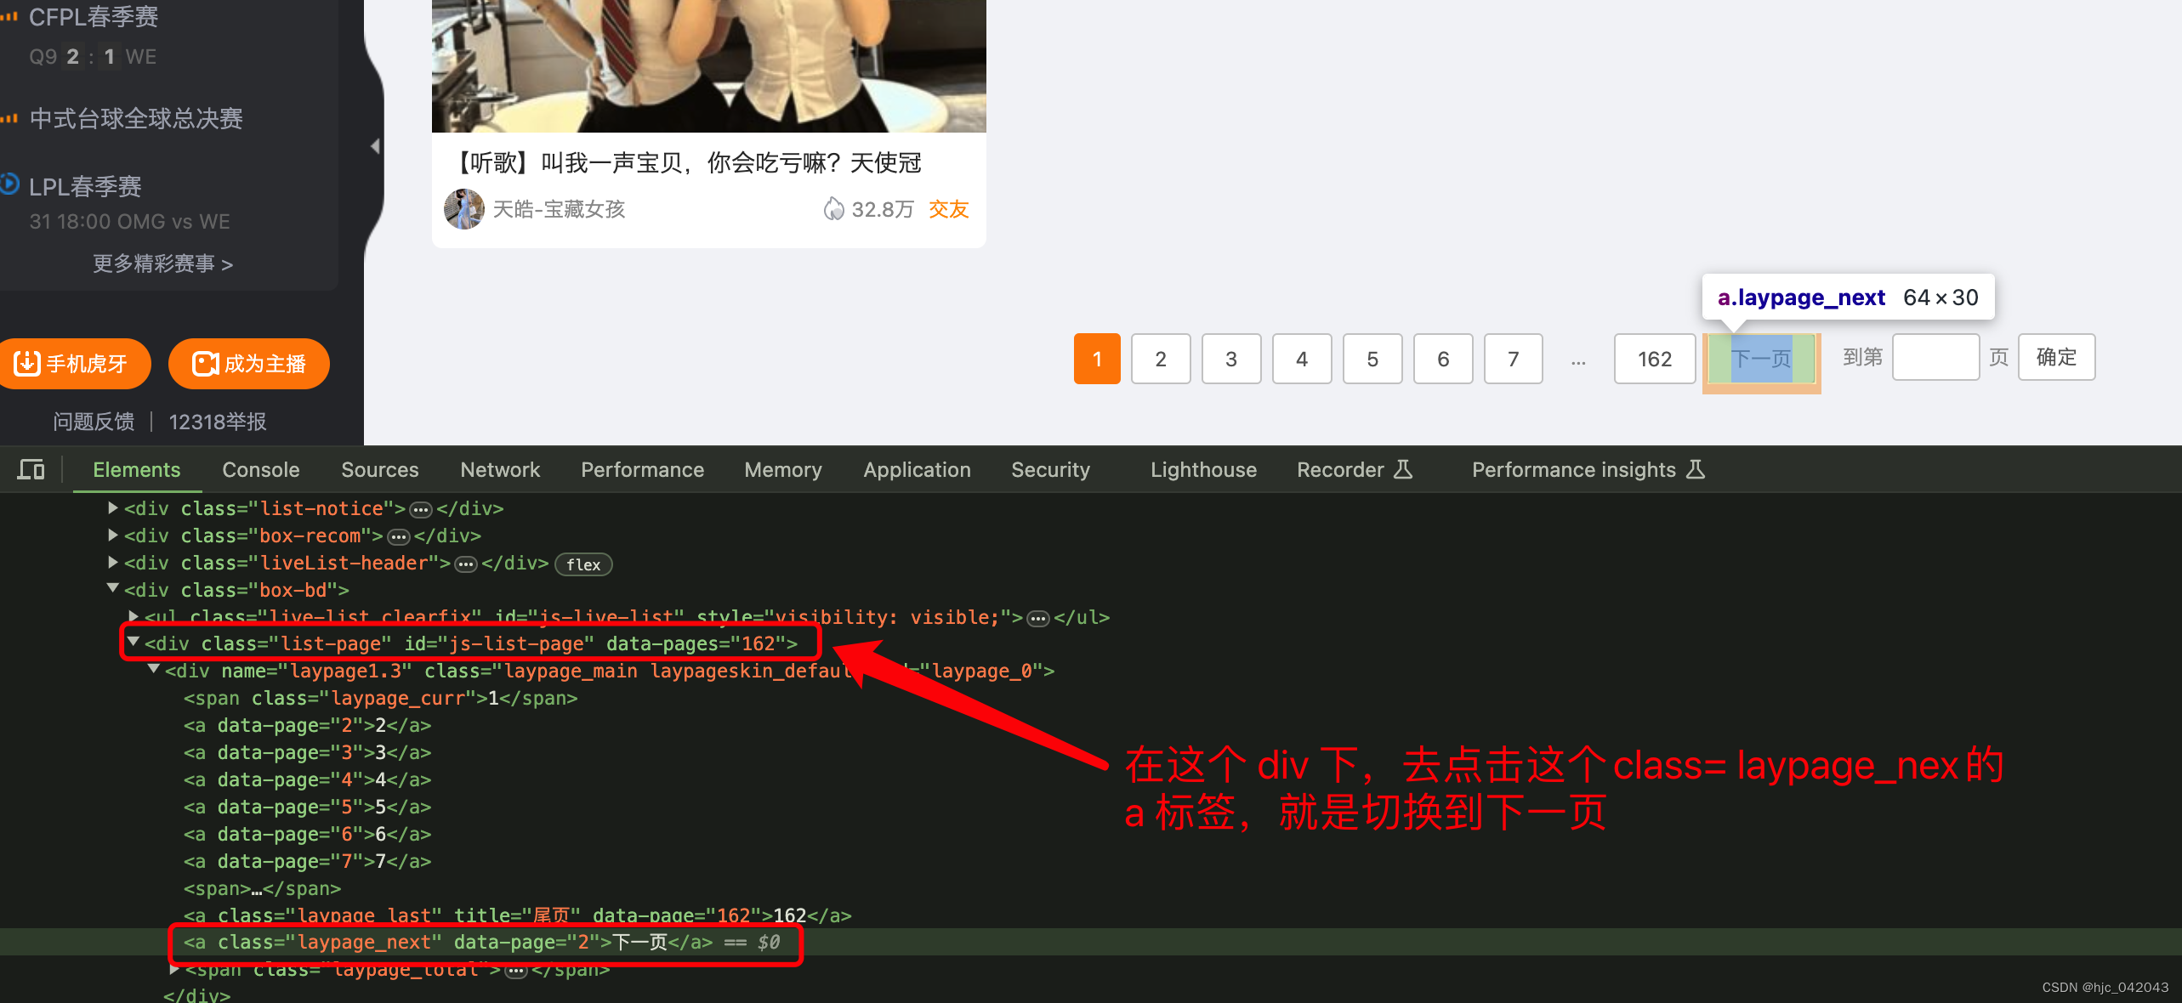Expand the list-notice div node
The image size is (2182, 1003).
pos(113,508)
